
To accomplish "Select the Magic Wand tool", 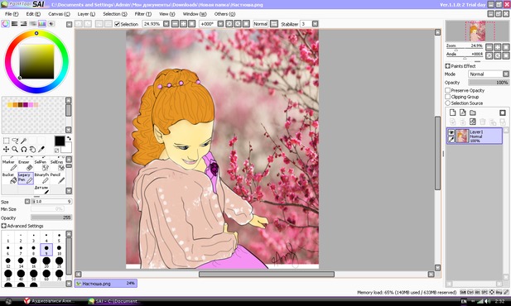I will [23, 141].
